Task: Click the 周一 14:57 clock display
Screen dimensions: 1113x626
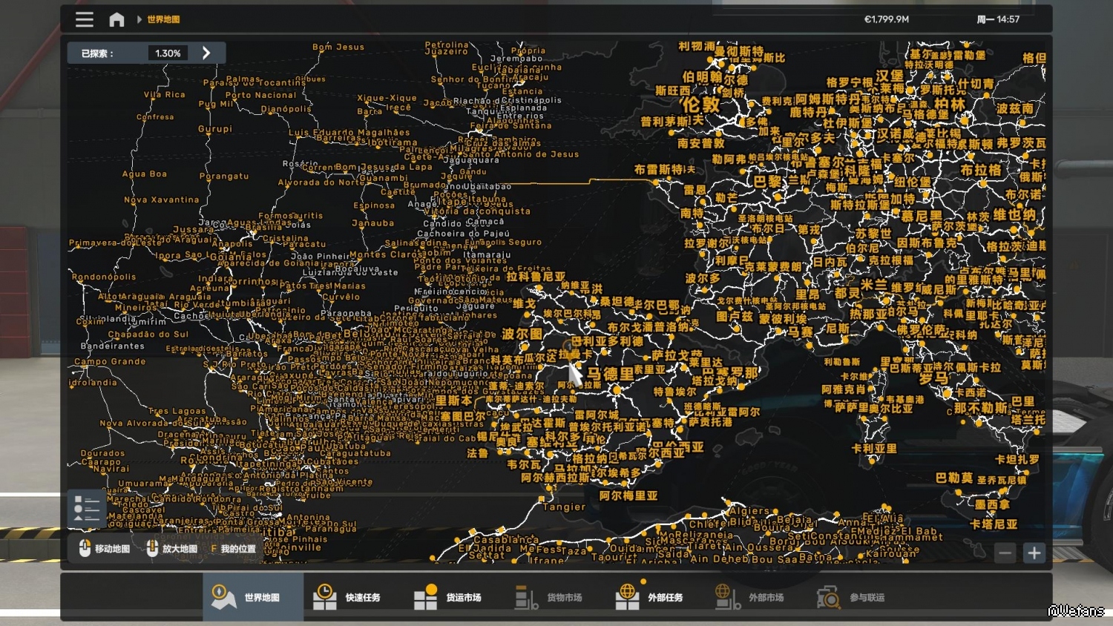Action: (x=998, y=19)
